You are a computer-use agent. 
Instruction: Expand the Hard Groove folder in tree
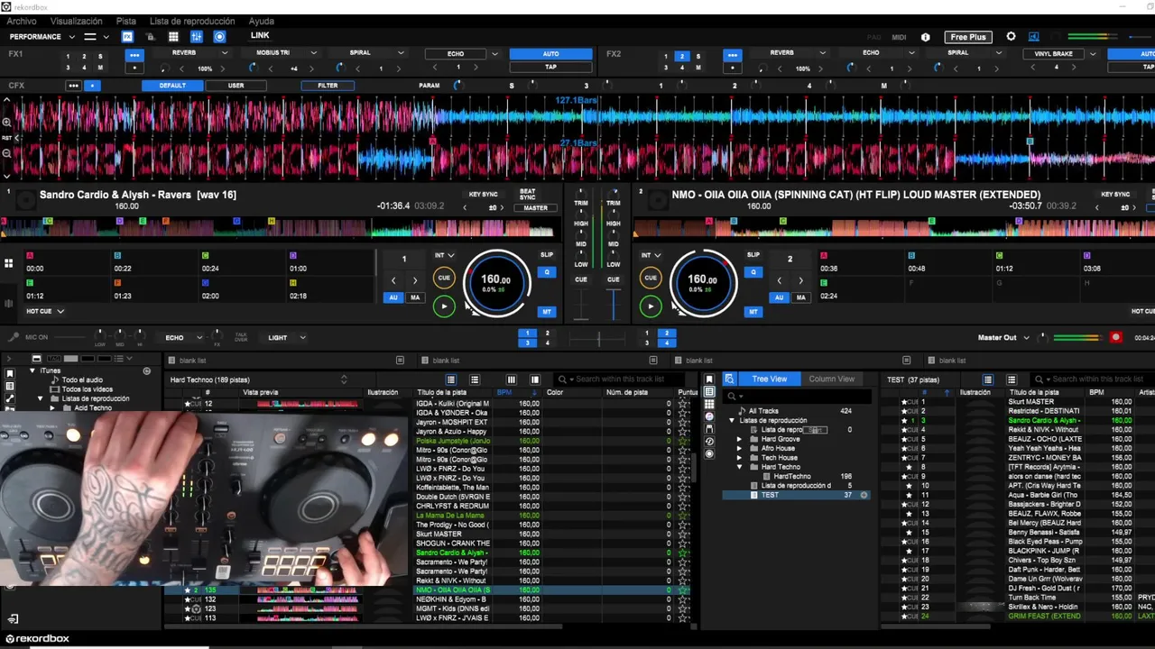[x=740, y=439]
